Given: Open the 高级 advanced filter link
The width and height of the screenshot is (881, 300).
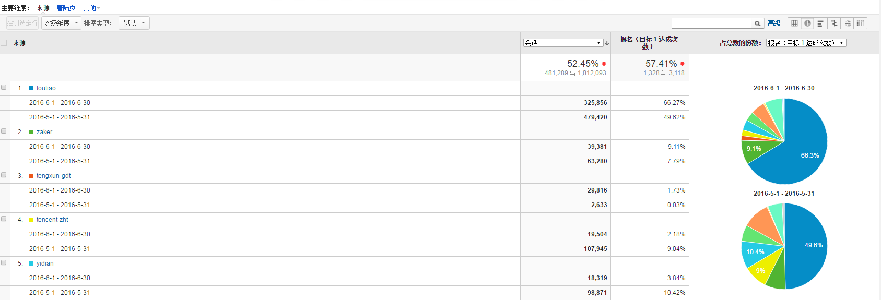Looking at the screenshot, I should click(774, 23).
